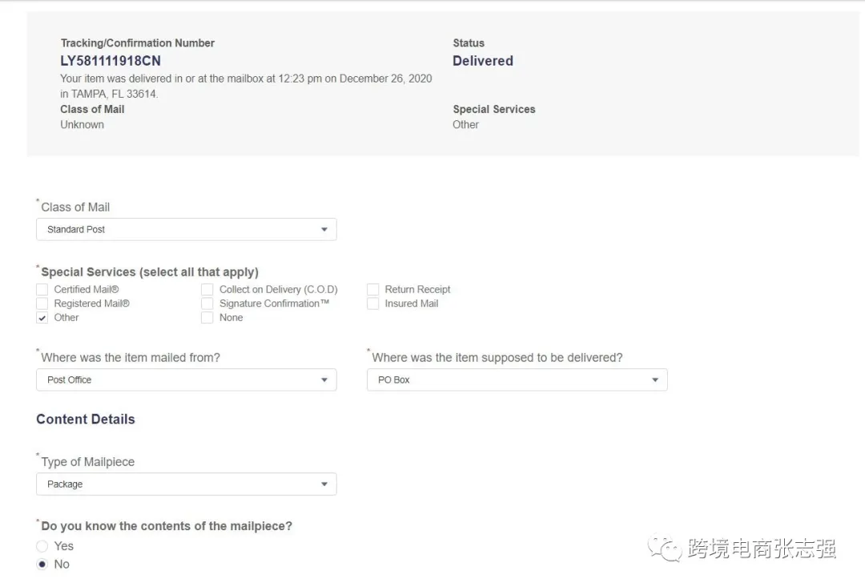
Task: Check the Signature Confirmation checkbox
Action: (x=207, y=304)
